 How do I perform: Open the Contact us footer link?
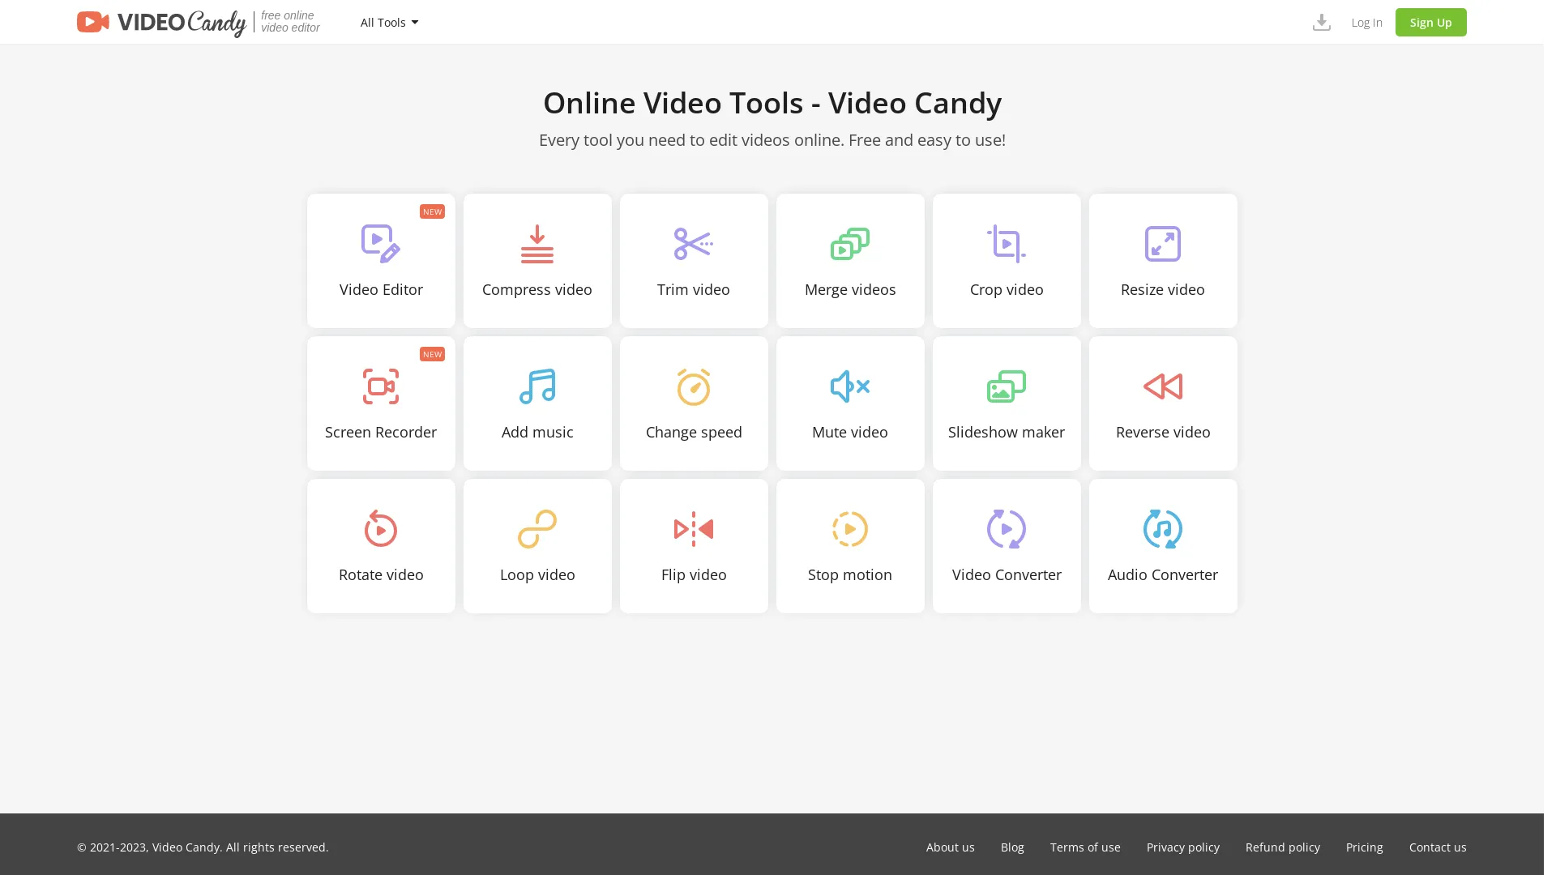(x=1438, y=847)
